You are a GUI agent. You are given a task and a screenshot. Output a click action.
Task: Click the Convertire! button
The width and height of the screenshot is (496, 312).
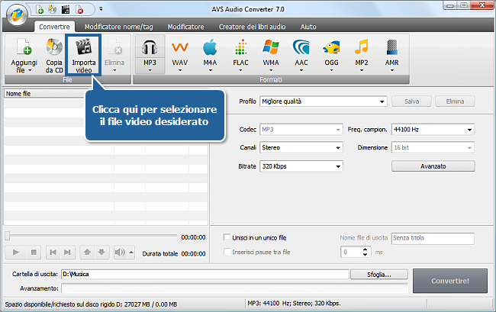pos(449,280)
